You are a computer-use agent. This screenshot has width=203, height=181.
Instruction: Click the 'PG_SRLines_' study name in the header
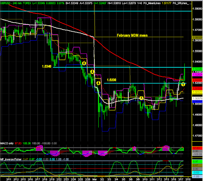click(x=180, y=3)
